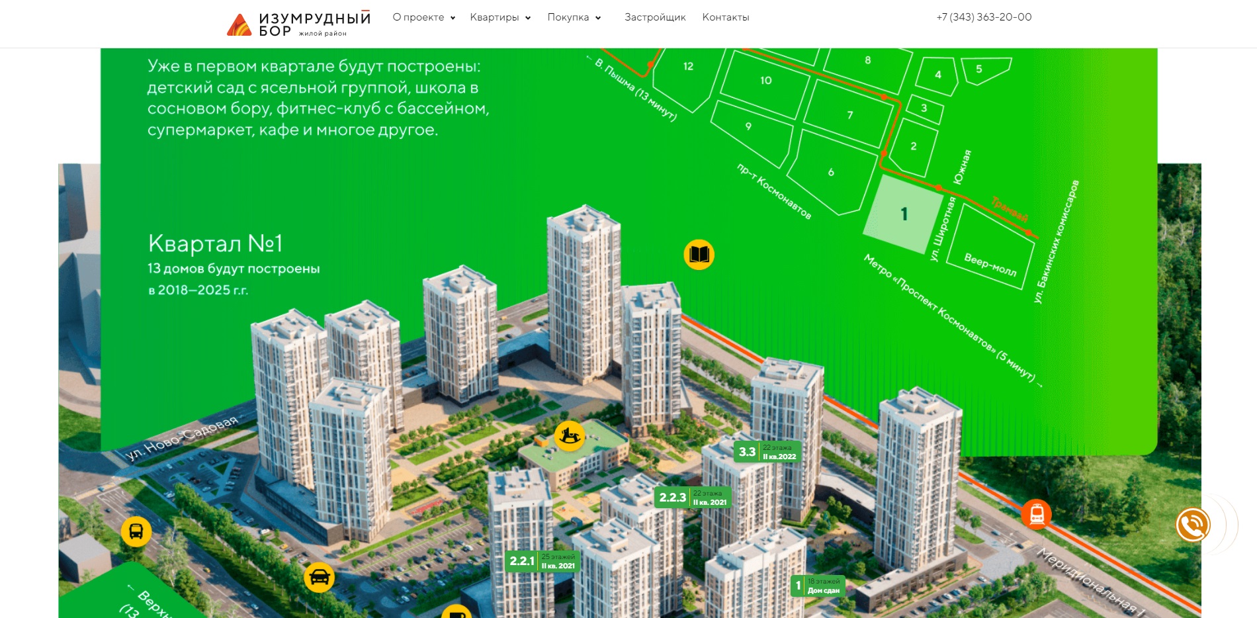Click the Южная street label
The height and width of the screenshot is (618, 1257).
pyautogui.click(x=963, y=167)
